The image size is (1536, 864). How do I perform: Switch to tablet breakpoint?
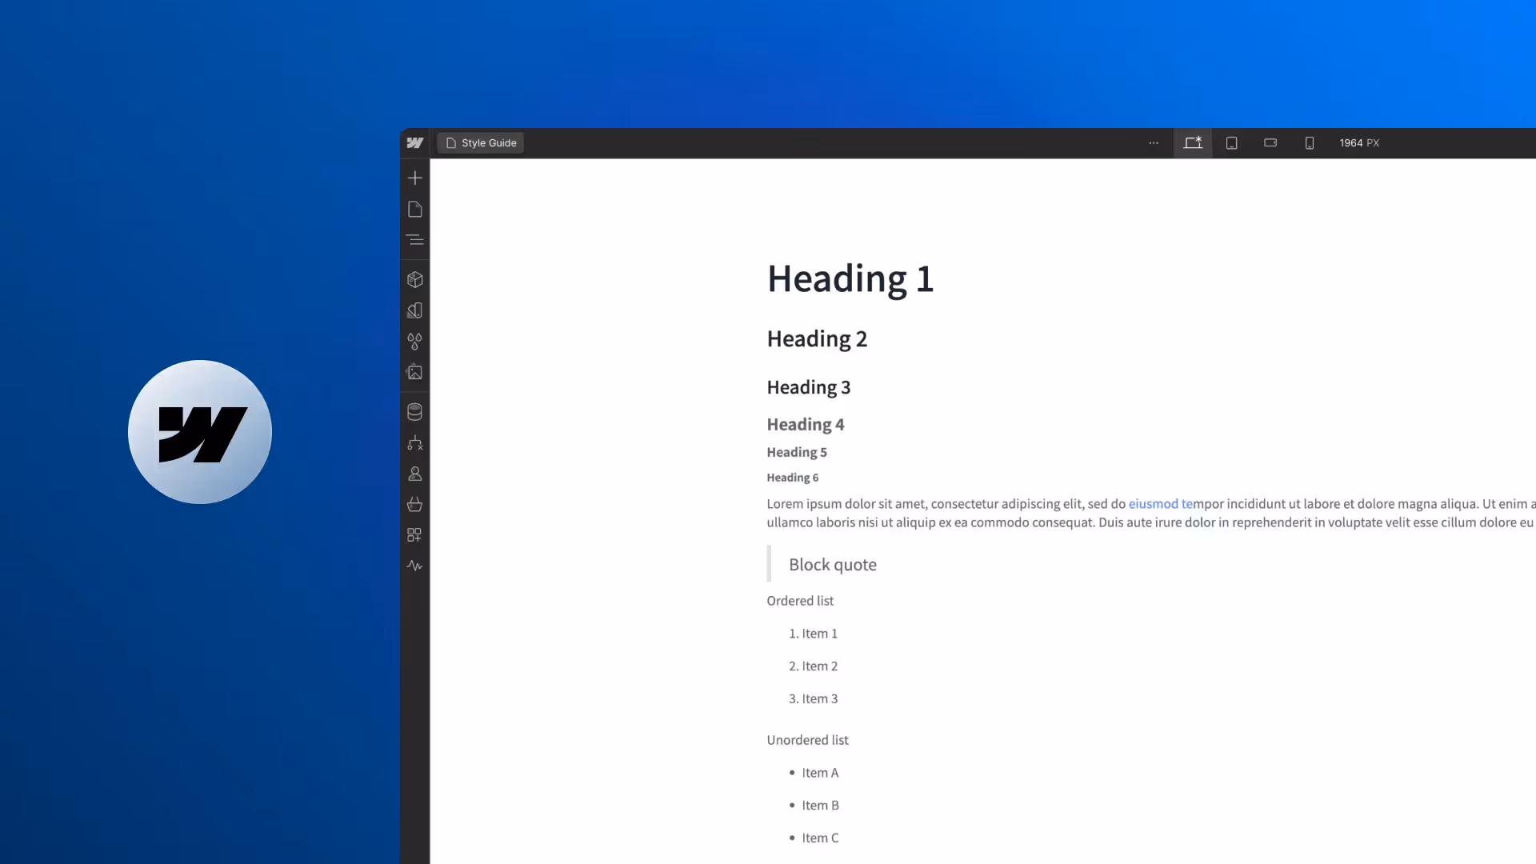[x=1232, y=143]
